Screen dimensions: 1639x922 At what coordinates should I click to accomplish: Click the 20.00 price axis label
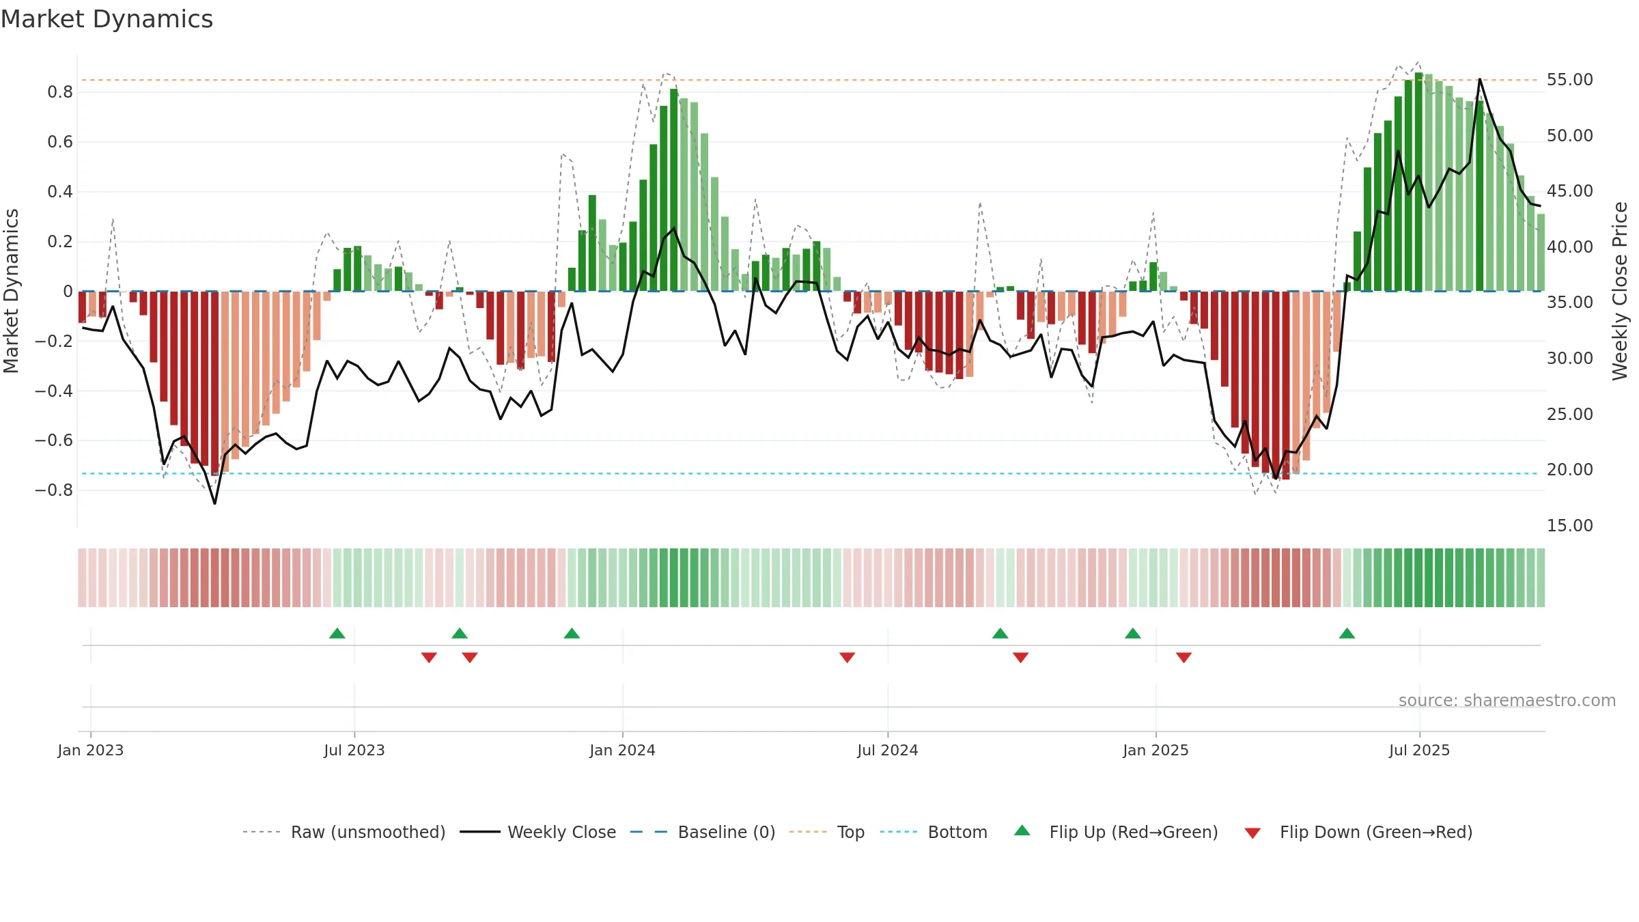[1570, 470]
